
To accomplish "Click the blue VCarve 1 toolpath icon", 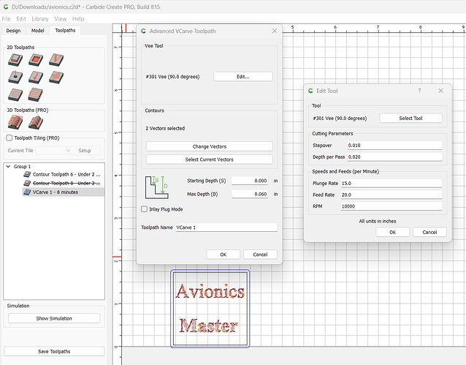I will coord(27,192).
